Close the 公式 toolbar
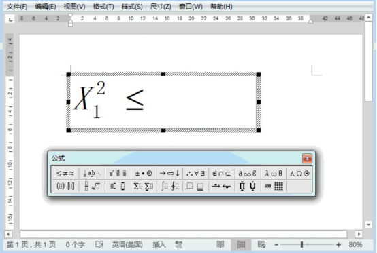The image size is (377, 253). (307, 158)
